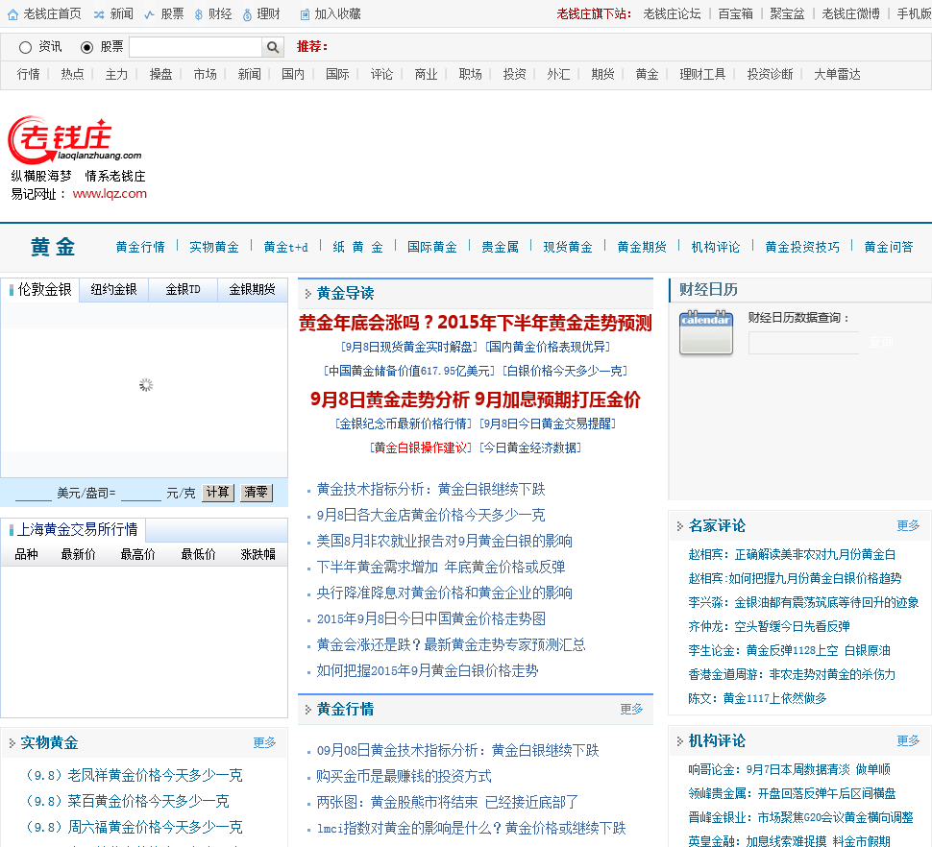Click the home icon beside 老钱庄首页
The height and width of the screenshot is (847, 932).
pyautogui.click(x=12, y=14)
